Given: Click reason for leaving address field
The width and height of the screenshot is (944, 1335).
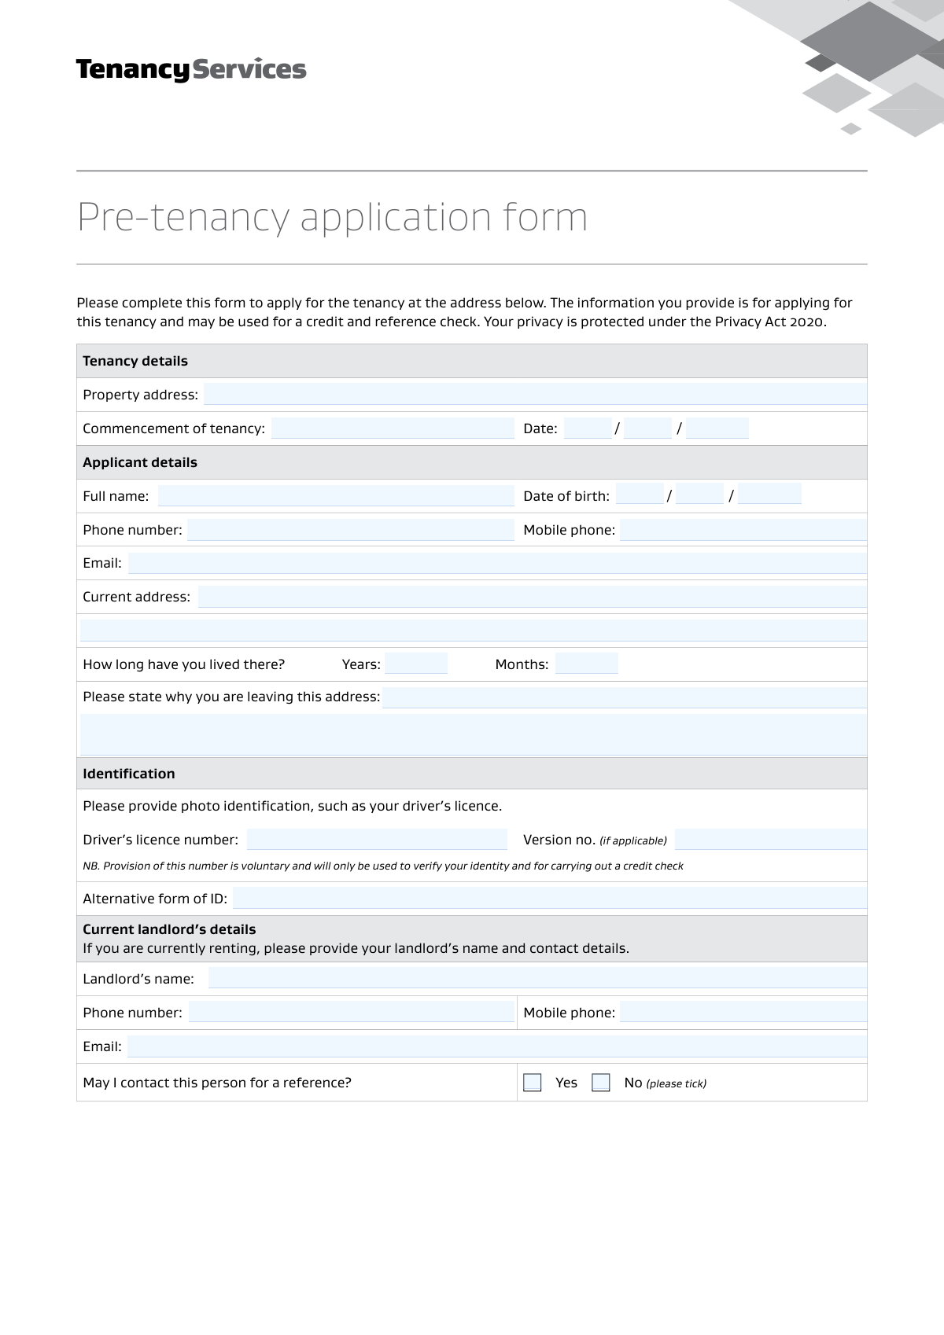Looking at the screenshot, I should click(x=625, y=697).
